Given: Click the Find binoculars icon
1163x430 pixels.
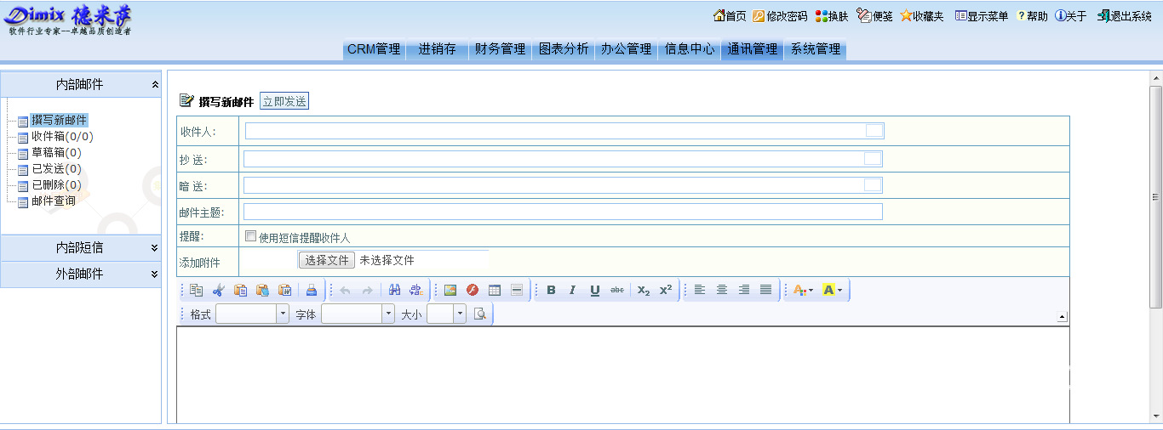Looking at the screenshot, I should point(394,290).
